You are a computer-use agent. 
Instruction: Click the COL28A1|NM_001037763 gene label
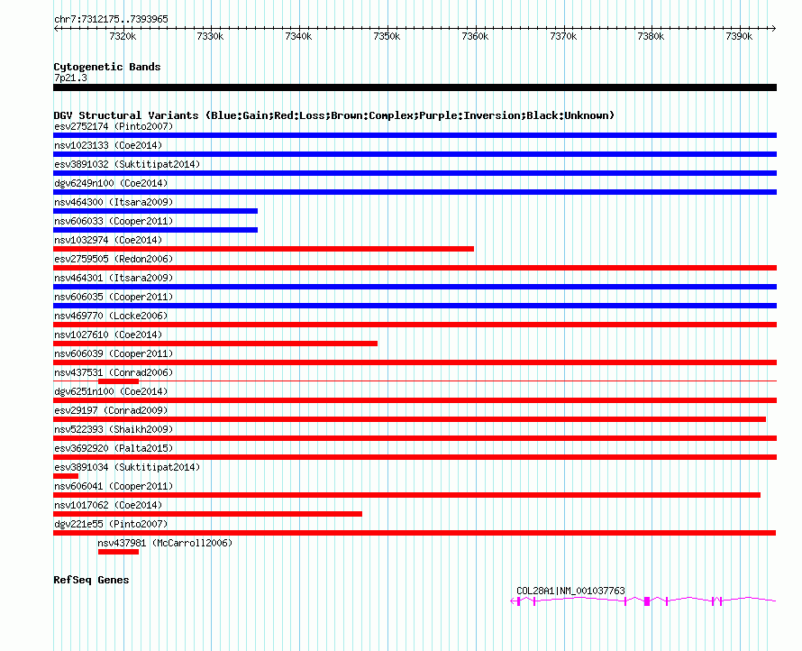click(x=570, y=591)
